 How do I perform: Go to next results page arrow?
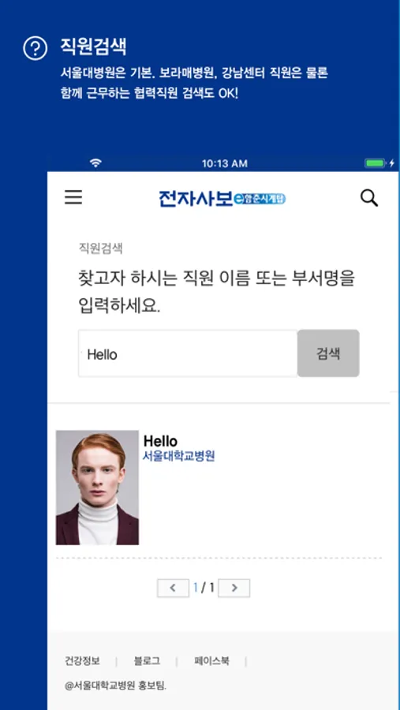234,589
